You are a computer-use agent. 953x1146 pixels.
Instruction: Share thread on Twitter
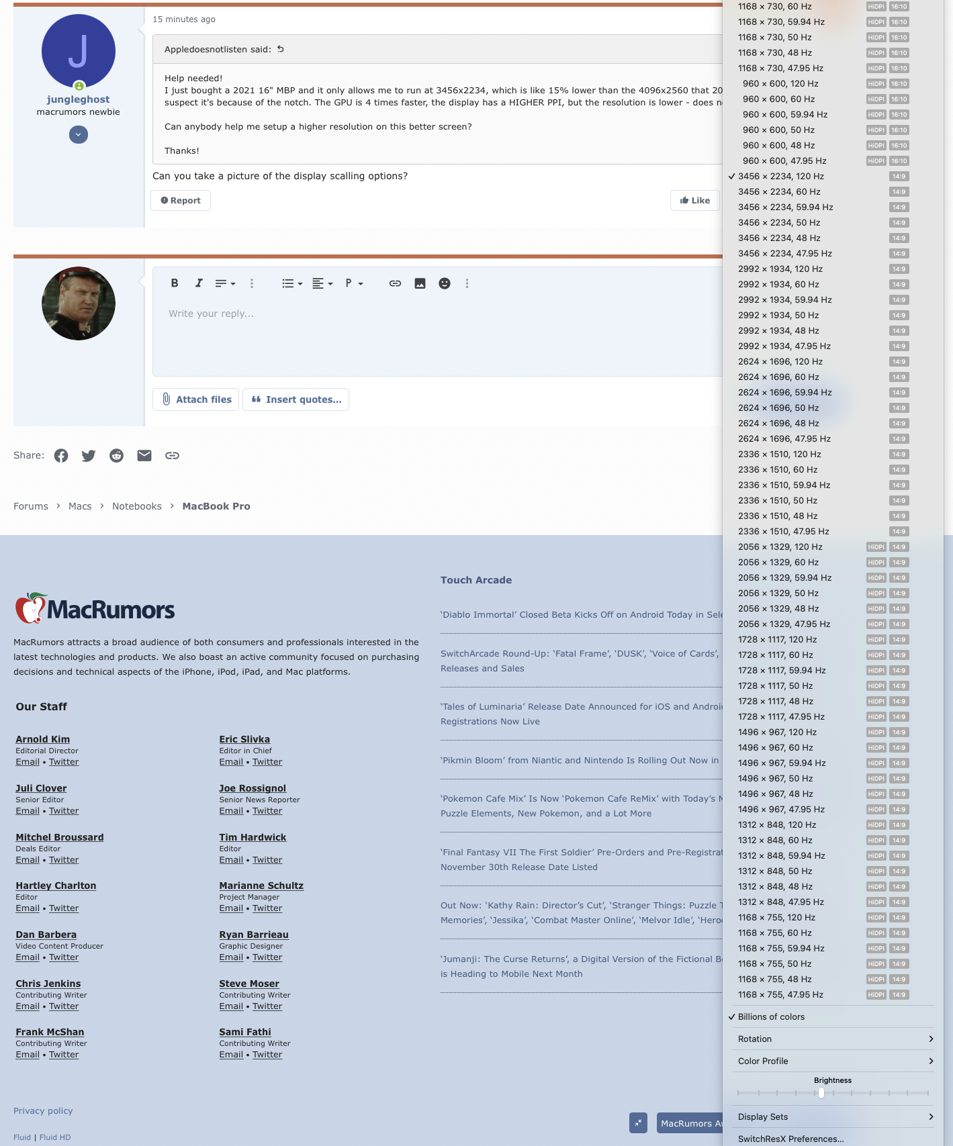click(x=89, y=456)
